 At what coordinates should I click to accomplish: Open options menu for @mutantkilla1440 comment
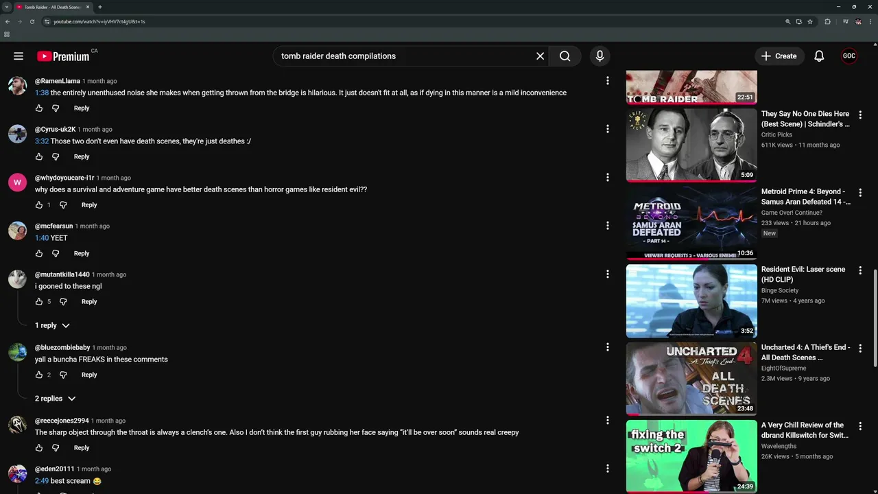(607, 274)
